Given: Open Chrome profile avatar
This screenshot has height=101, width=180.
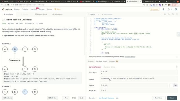Looking at the screenshot, I should click(169, 5).
